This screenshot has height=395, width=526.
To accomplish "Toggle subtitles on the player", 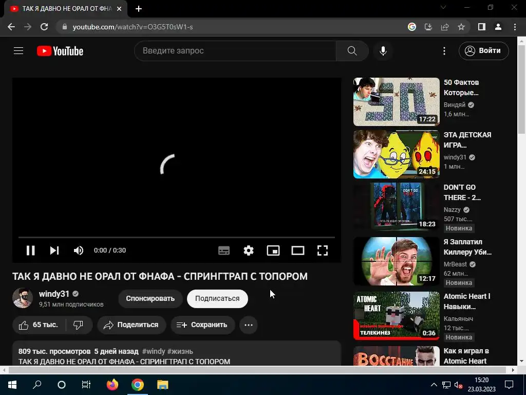I will [224, 250].
